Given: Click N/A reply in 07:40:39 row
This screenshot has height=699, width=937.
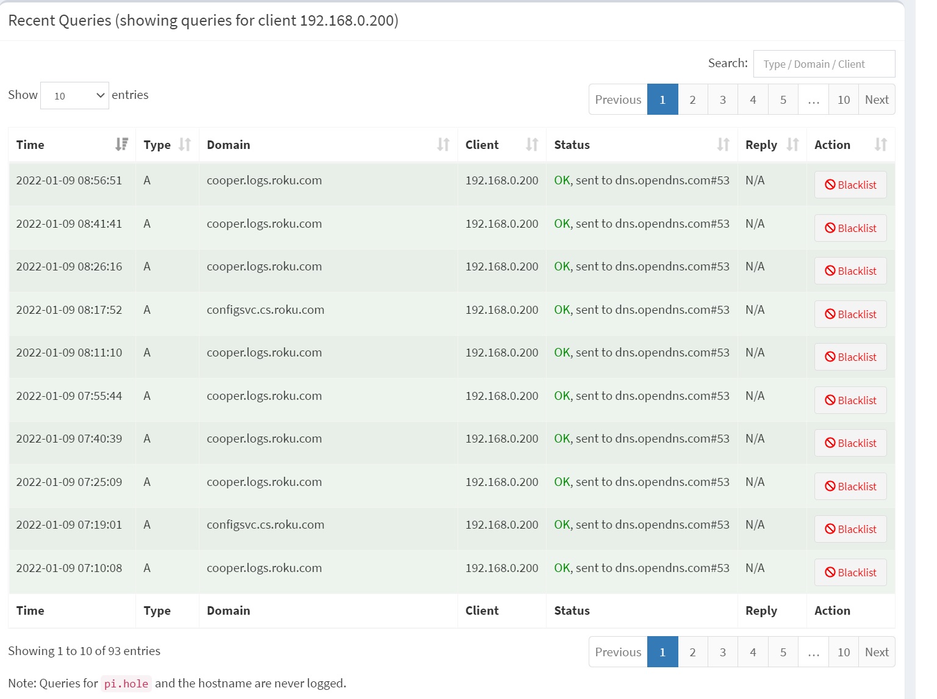Looking at the screenshot, I should 755,438.
